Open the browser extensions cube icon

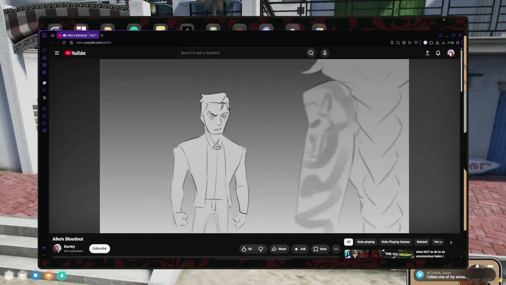431,43
